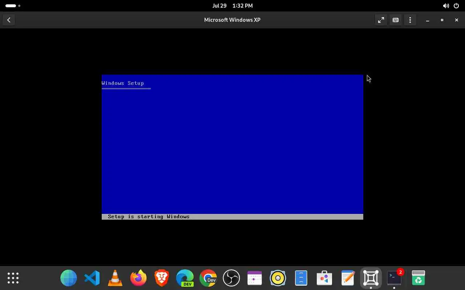Open the Show Applications grid
465x290 pixels.
(x=13, y=278)
